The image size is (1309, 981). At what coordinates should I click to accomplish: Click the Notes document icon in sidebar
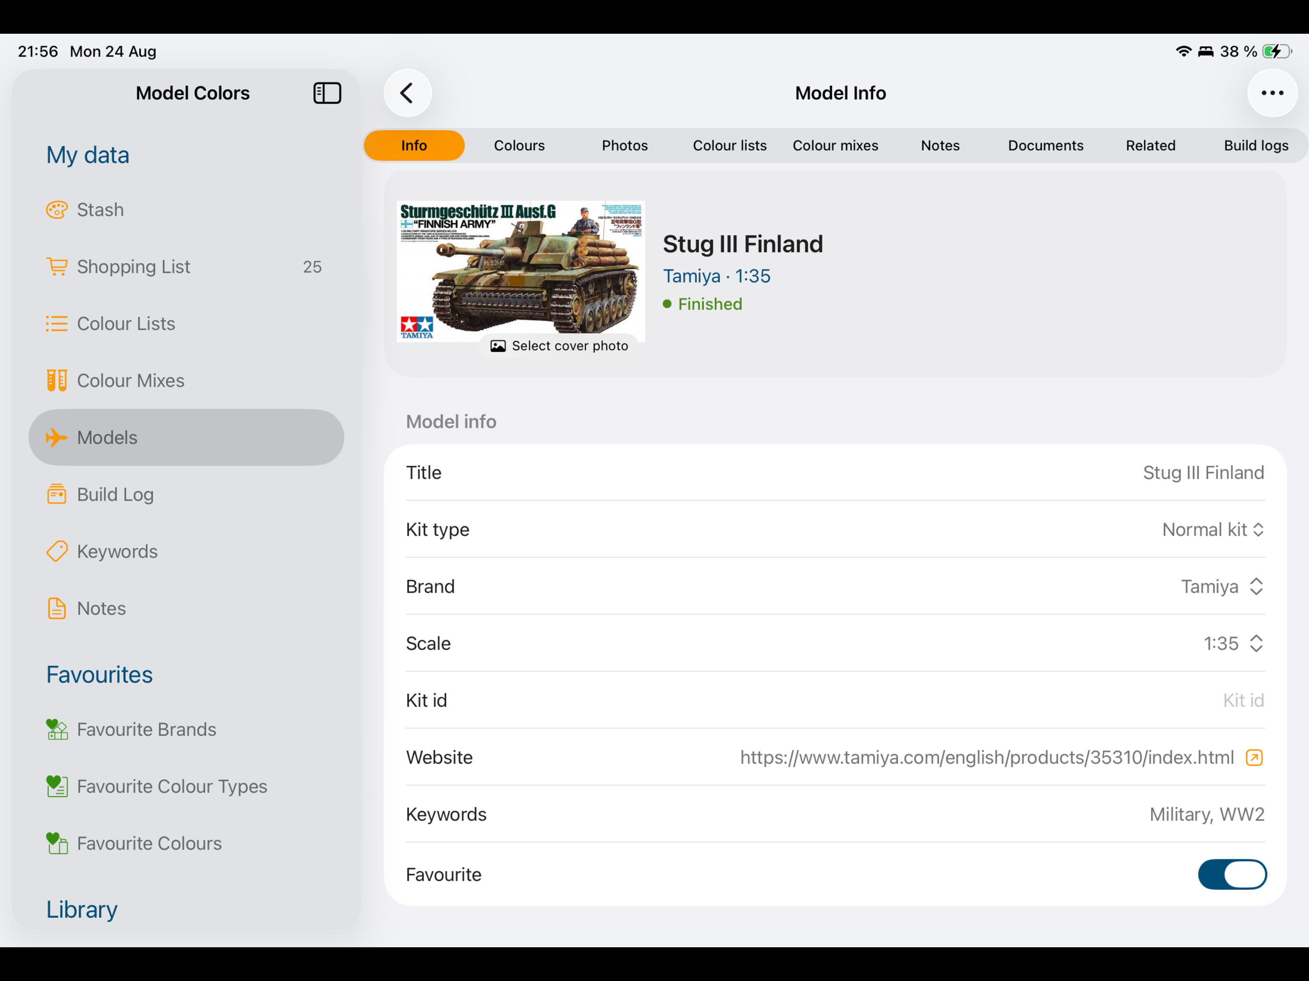coord(57,608)
